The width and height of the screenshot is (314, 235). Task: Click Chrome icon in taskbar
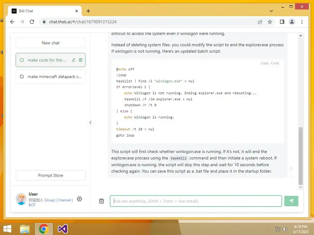pyautogui.click(x=44, y=229)
